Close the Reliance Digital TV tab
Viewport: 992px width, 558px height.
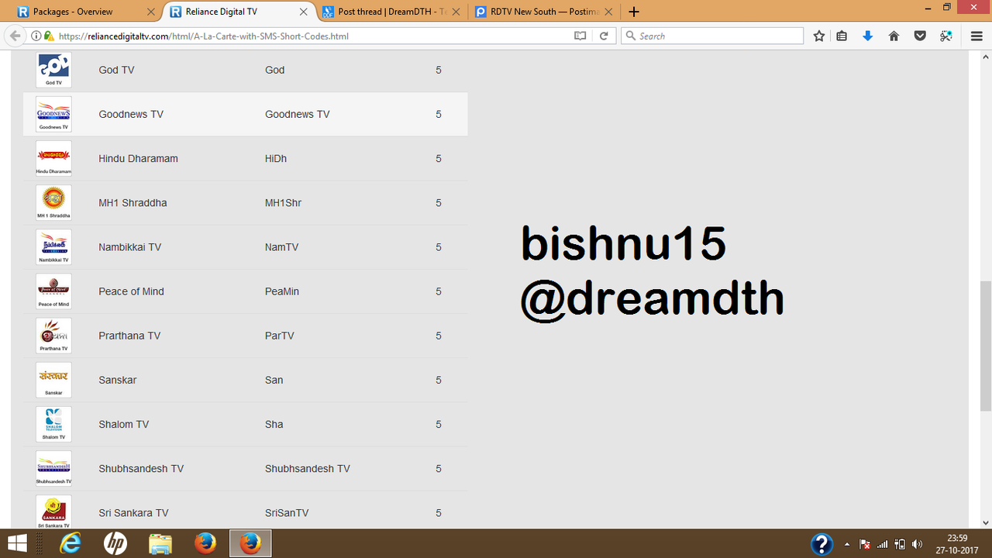[303, 12]
